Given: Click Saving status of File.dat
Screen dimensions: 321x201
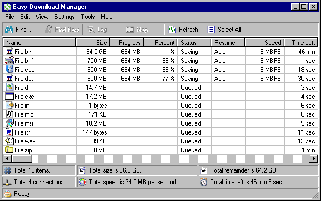Looking at the screenshot, I should [190, 79].
